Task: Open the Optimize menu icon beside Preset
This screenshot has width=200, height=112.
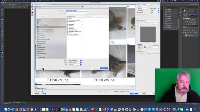Action: 158,5
